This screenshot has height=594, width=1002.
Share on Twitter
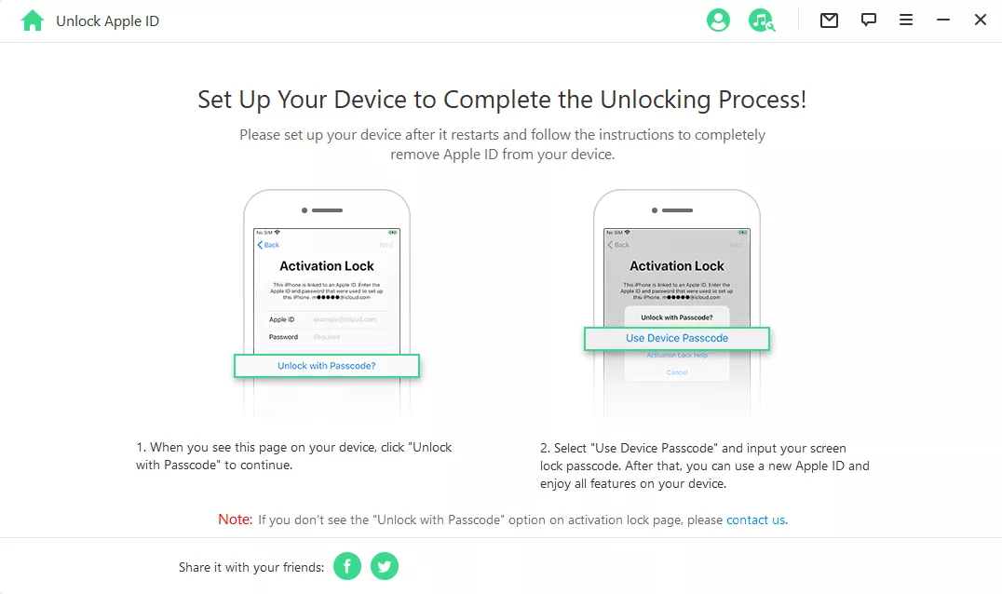coord(385,566)
